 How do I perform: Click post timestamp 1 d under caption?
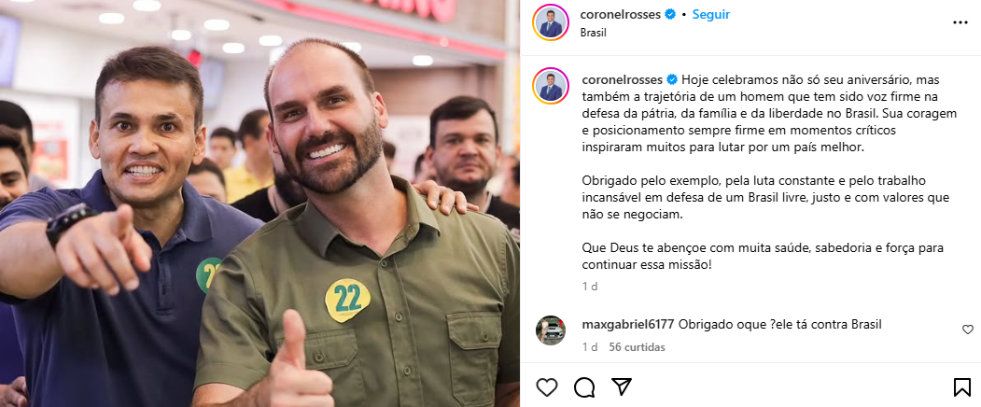pos(589,287)
